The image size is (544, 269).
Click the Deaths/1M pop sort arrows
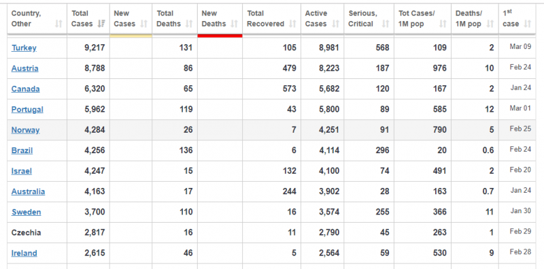[x=490, y=24]
